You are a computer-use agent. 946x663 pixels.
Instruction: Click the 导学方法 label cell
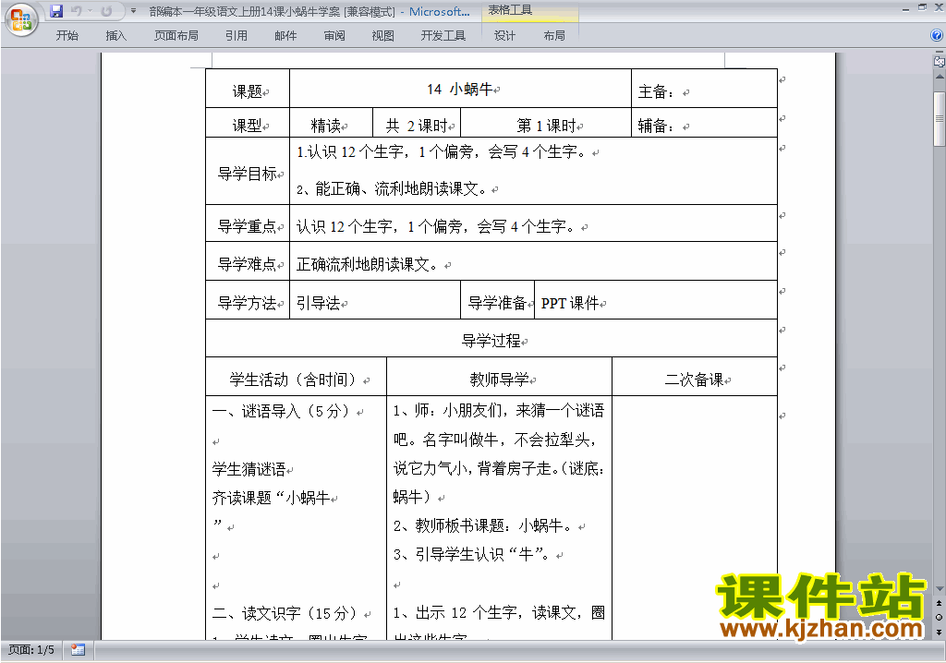click(248, 300)
